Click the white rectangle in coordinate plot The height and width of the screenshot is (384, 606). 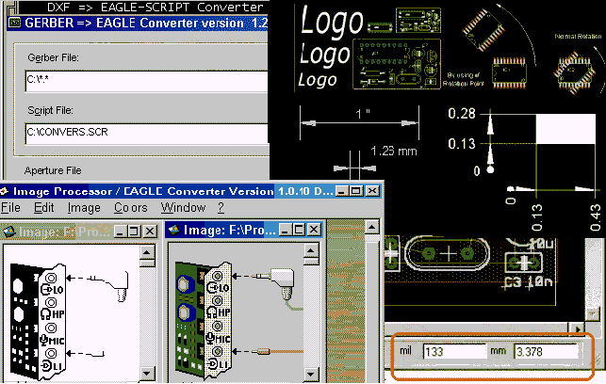tap(565, 129)
